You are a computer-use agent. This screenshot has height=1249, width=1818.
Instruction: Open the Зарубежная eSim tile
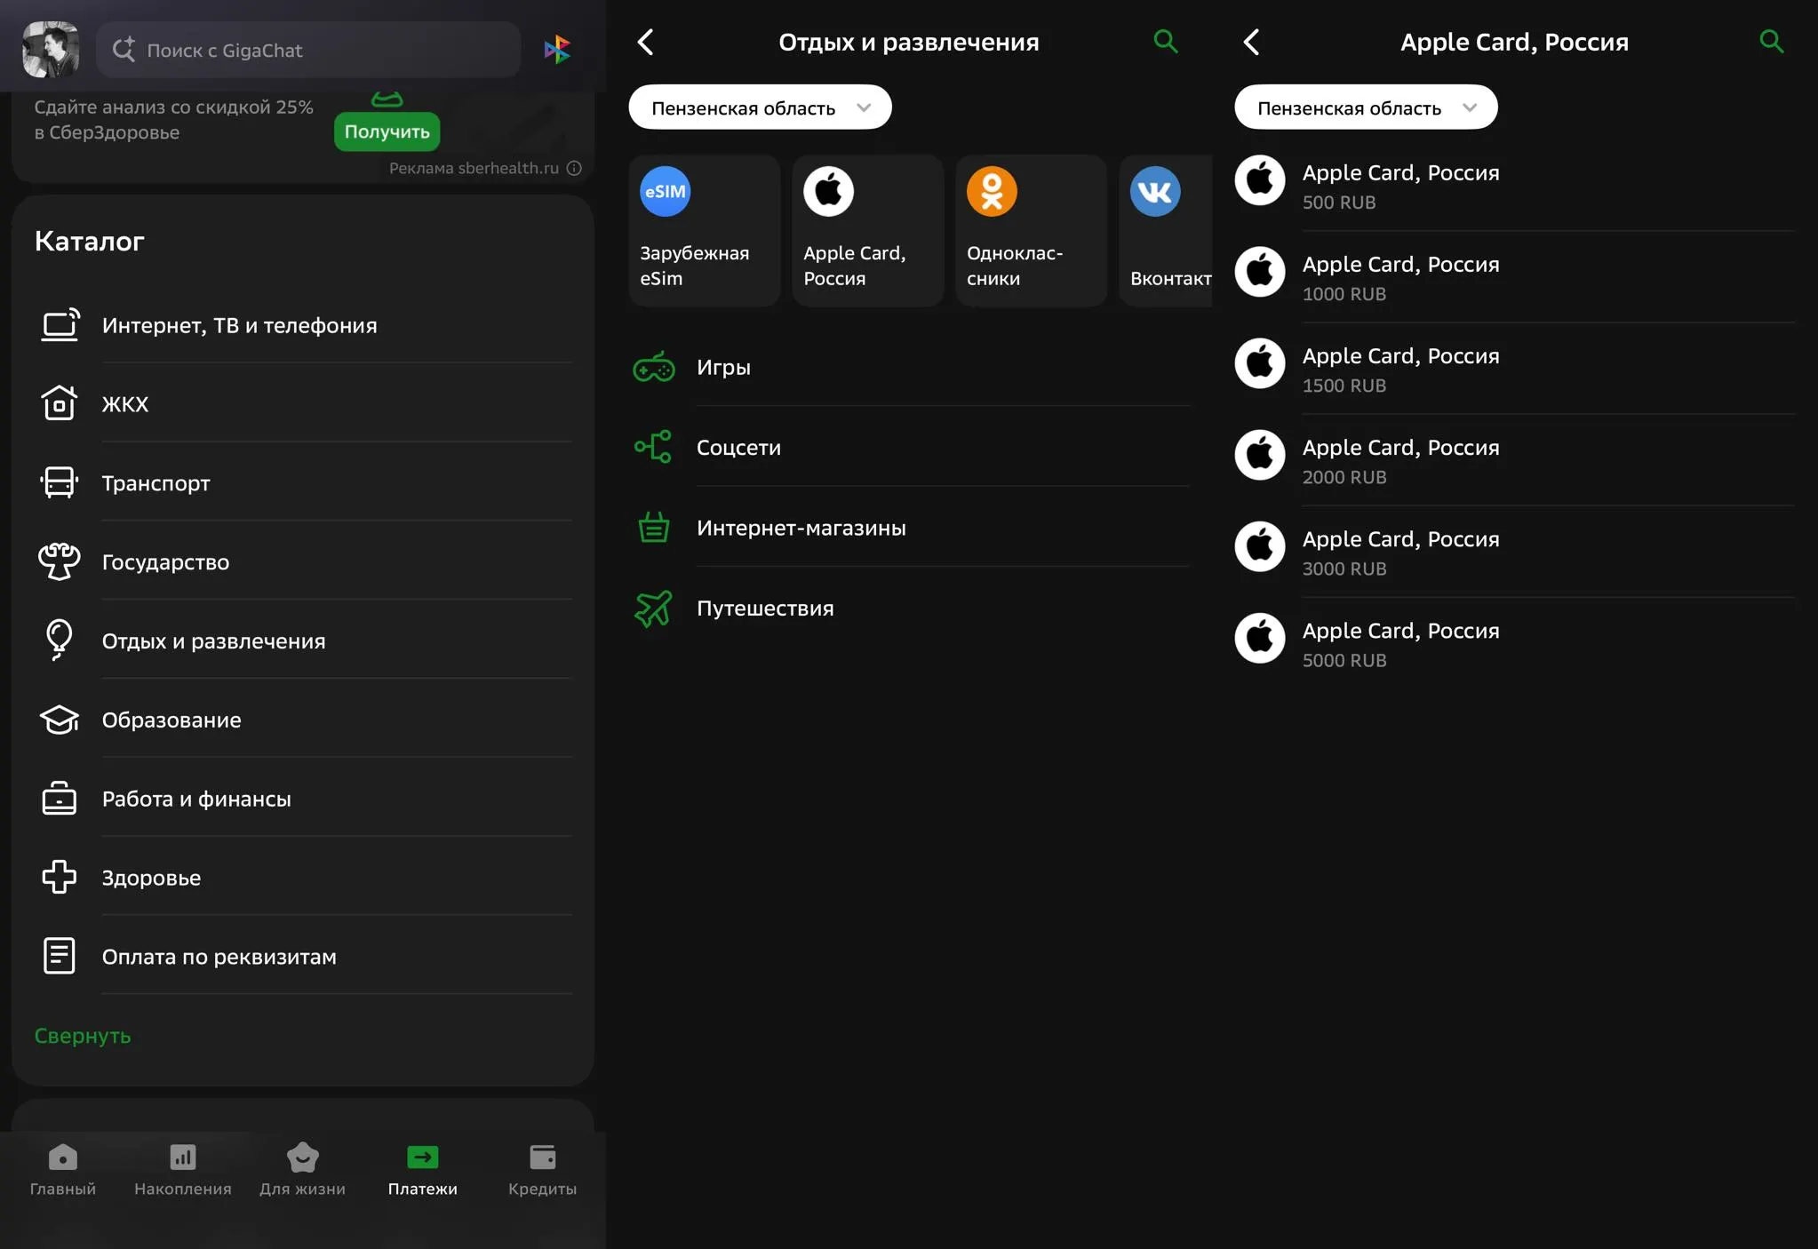tap(704, 230)
